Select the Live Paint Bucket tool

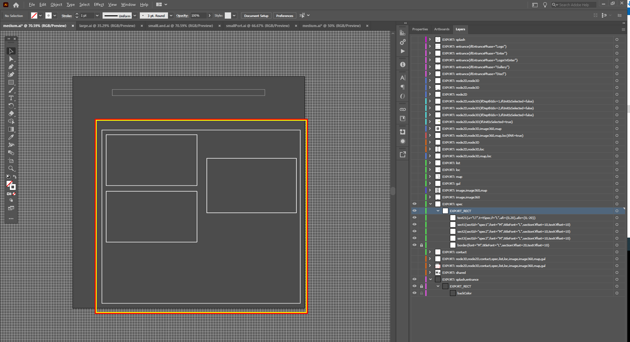point(11,153)
